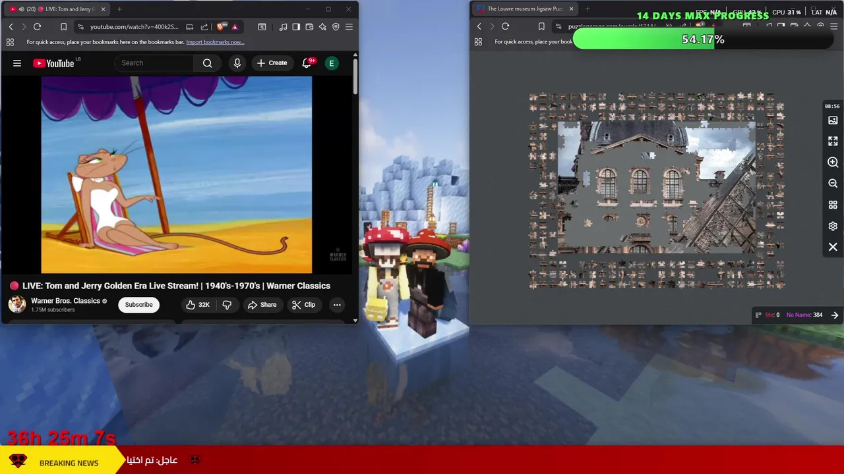Open Brave Shields lion icon in YouTube window
This screenshot has height=474, width=844.
(221, 26)
